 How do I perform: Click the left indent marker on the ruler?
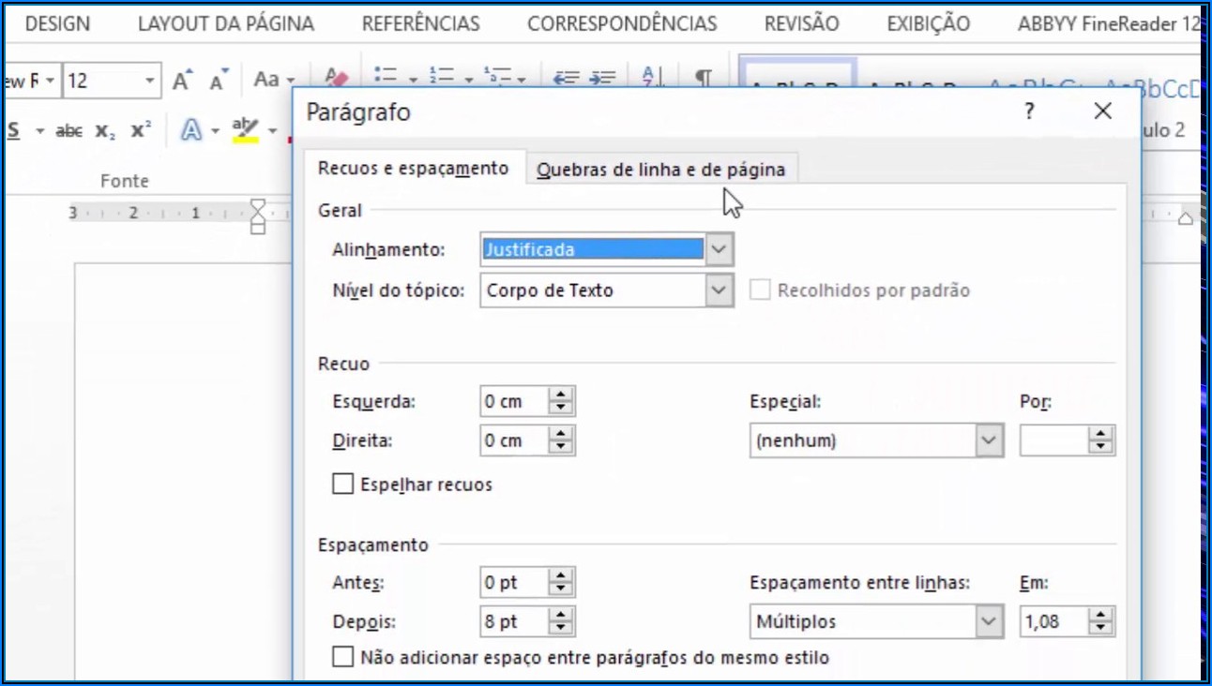pyautogui.click(x=258, y=216)
